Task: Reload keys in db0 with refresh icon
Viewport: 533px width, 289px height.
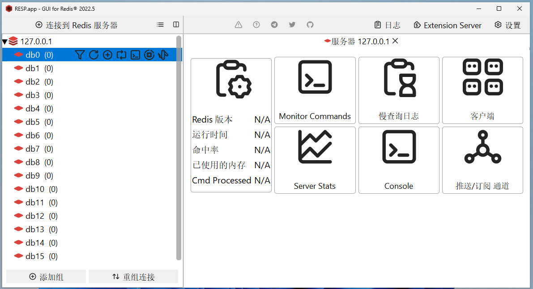Action: pos(94,55)
